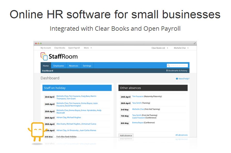This screenshot has height=153, width=231.
Task: Open Craig Bass from 23rd April holidays
Action: point(85,96)
